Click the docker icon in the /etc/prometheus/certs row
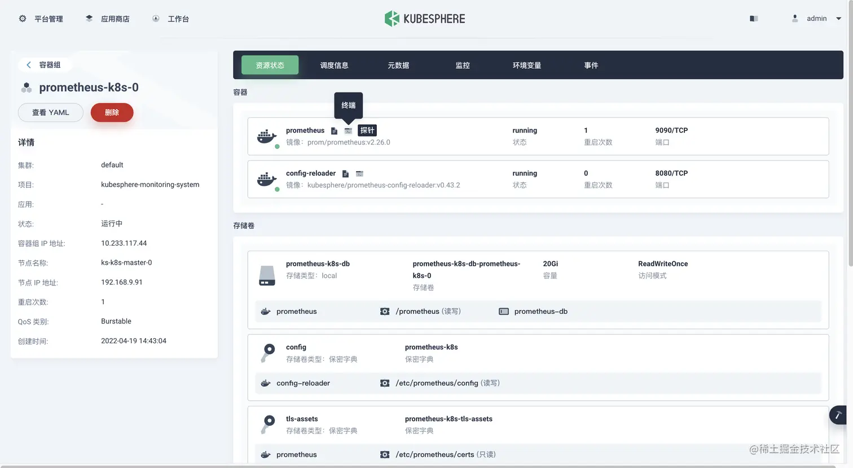 tap(266, 454)
